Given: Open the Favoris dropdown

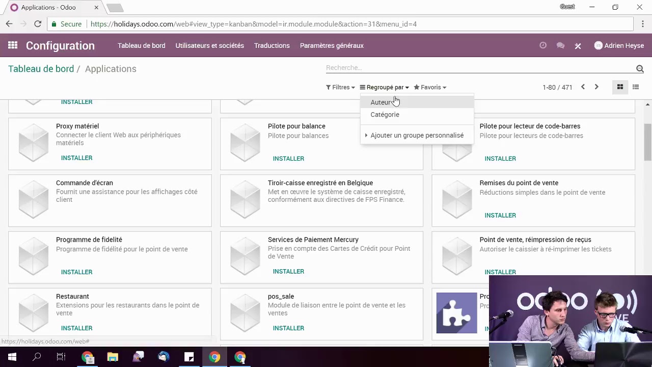Looking at the screenshot, I should pos(430,87).
